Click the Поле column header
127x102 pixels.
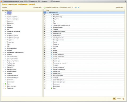tap(85, 10)
